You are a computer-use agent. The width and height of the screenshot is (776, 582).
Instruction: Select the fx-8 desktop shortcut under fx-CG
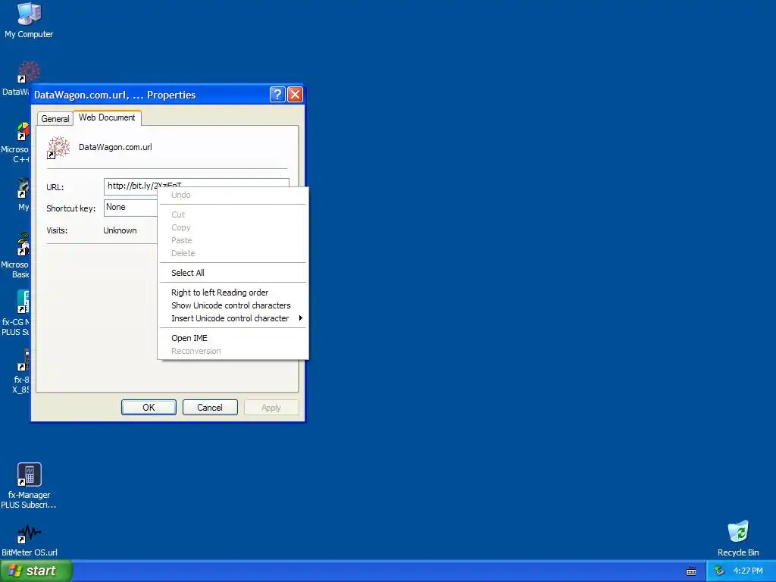[23, 360]
